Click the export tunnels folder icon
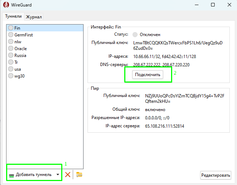 (79, 175)
